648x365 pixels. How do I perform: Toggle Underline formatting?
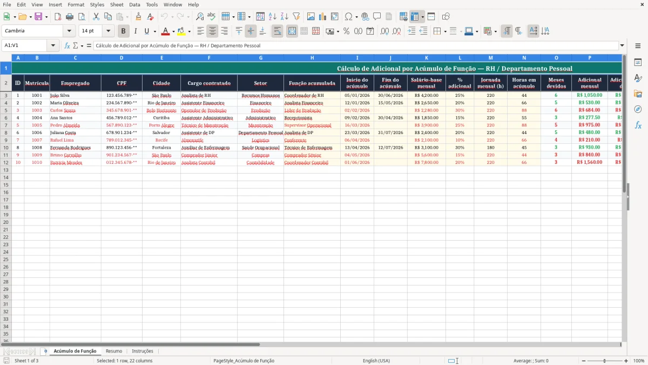pos(146,31)
